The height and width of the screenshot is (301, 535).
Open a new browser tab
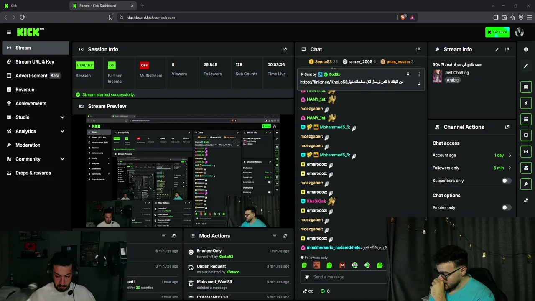pyautogui.click(x=143, y=6)
